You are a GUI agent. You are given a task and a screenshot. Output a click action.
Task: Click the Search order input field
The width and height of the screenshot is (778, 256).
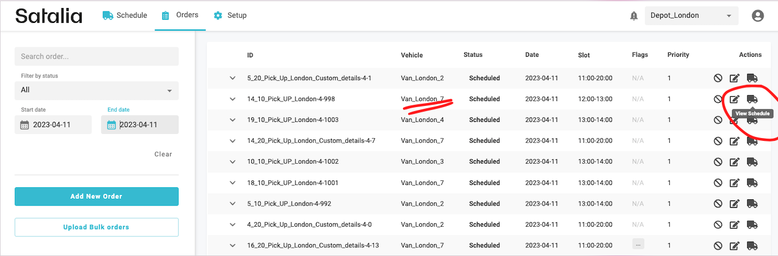(96, 57)
